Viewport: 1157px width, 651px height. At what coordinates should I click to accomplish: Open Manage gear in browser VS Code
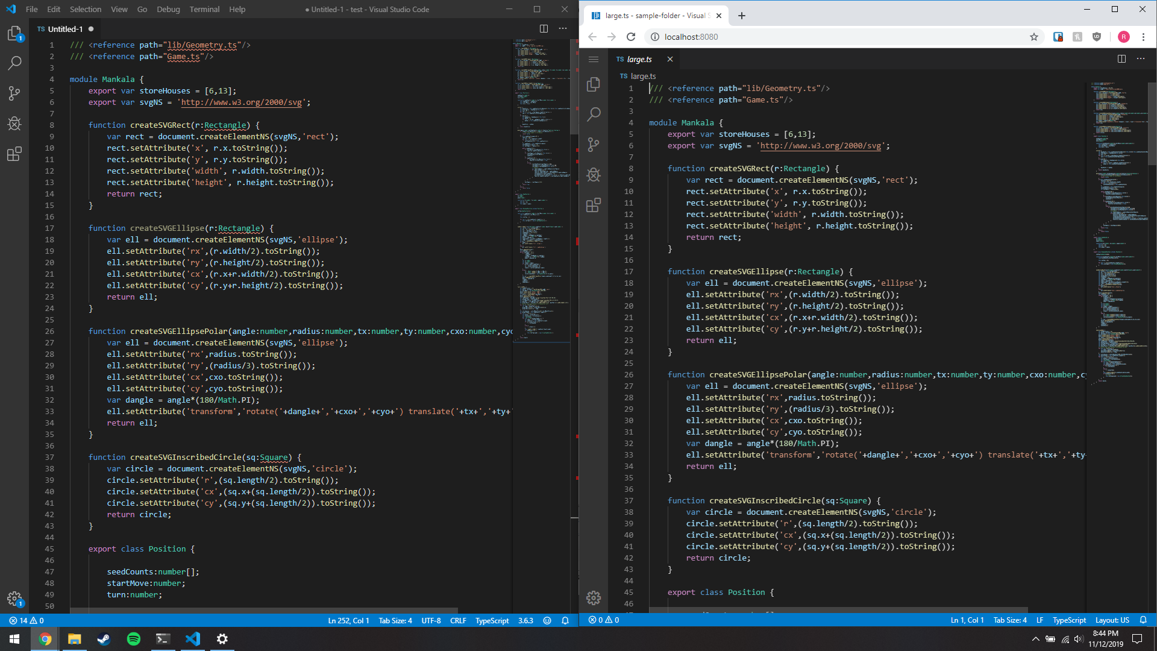[x=594, y=597]
